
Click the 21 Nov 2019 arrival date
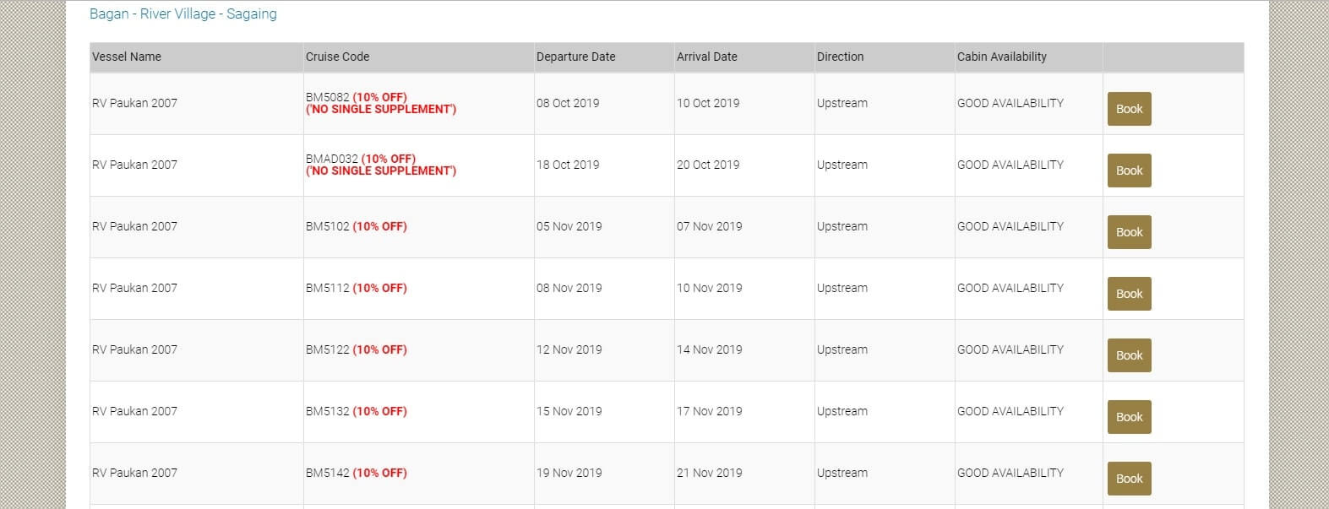(x=709, y=473)
